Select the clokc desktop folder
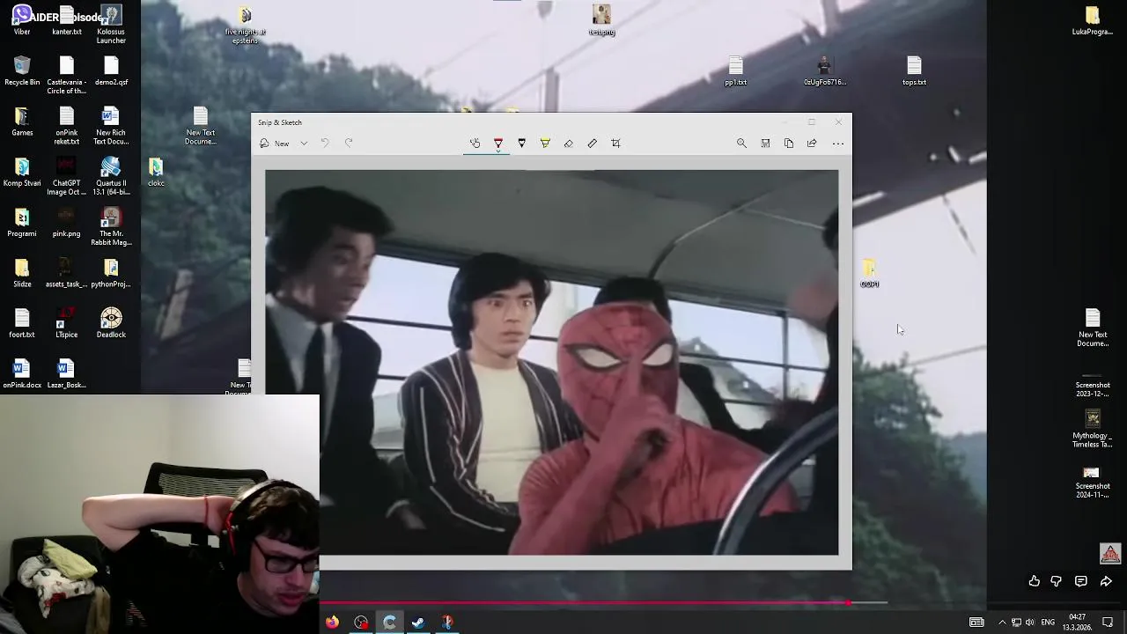The width and height of the screenshot is (1127, 634). click(156, 173)
